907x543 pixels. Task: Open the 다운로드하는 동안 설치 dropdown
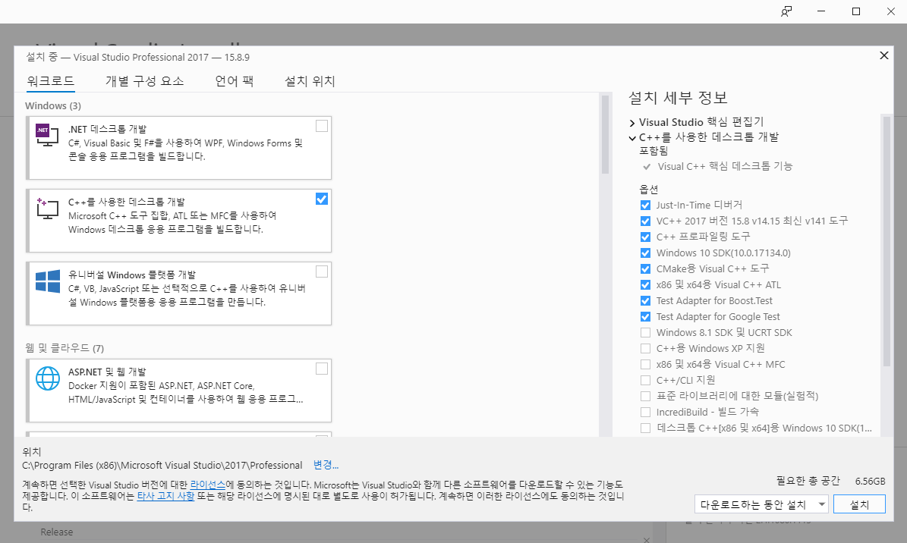point(761,504)
